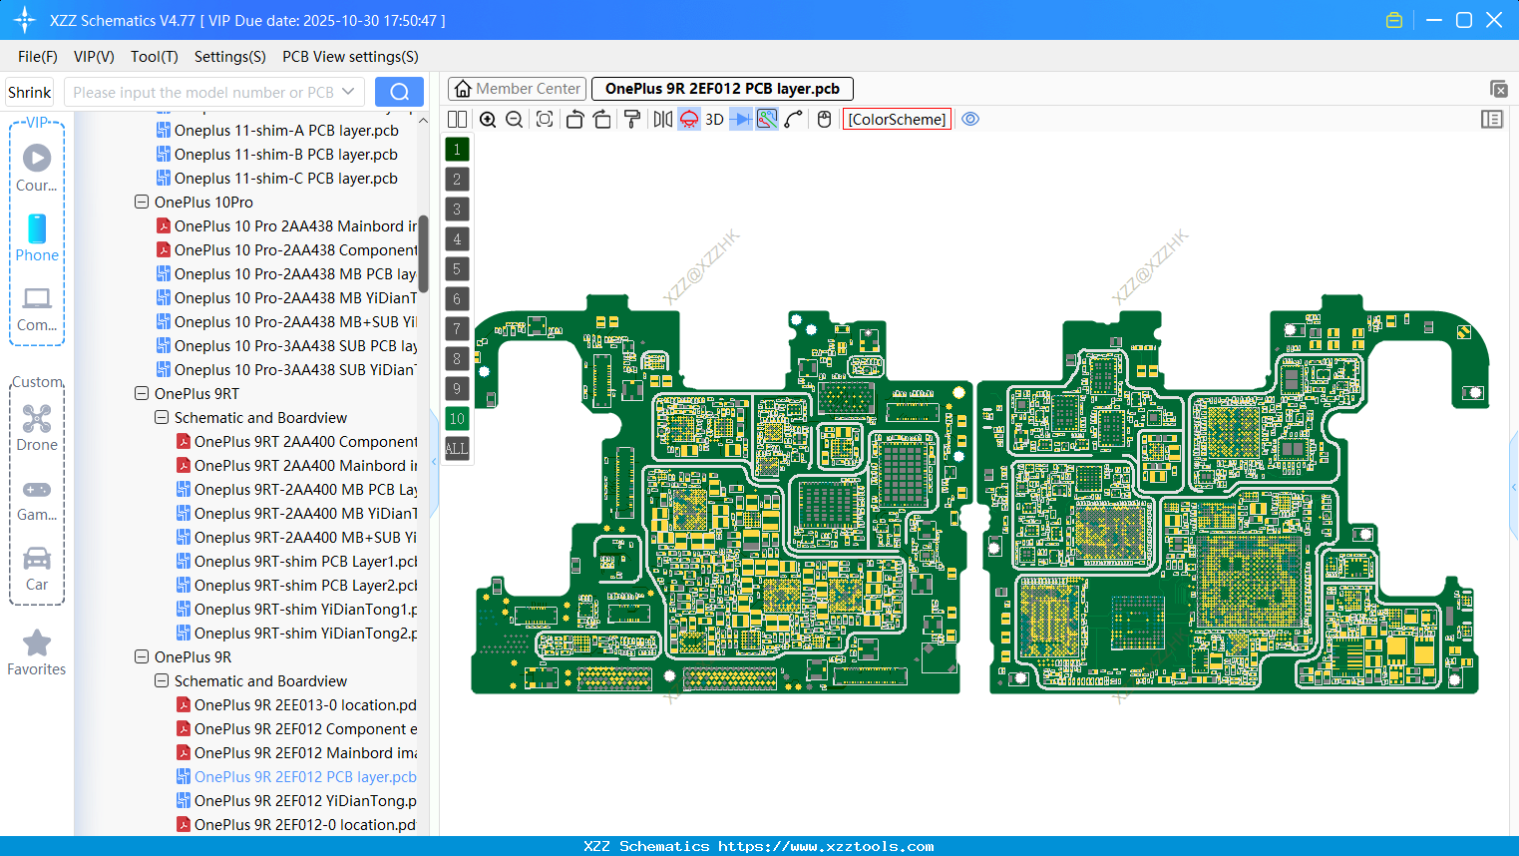
Task: Select the zoom out tool
Action: (514, 119)
